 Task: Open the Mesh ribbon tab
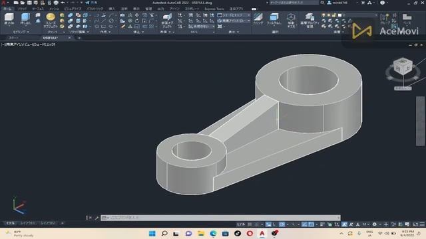point(54,9)
